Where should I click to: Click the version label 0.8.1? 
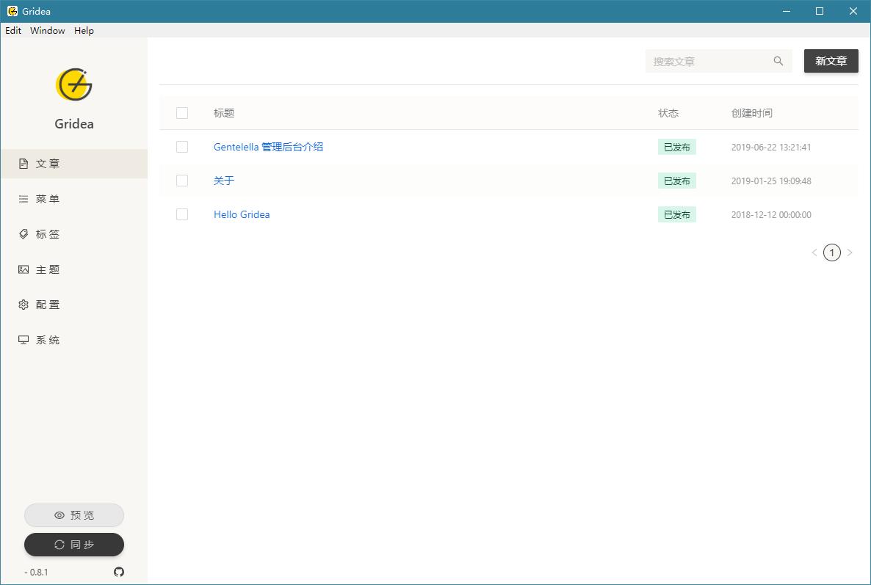pyautogui.click(x=37, y=573)
